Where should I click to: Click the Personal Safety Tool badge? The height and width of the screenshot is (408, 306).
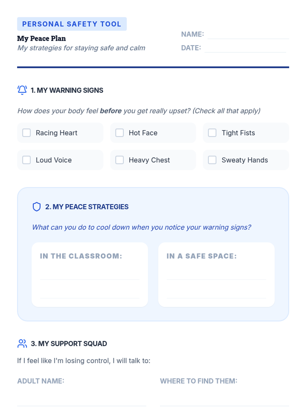click(72, 24)
